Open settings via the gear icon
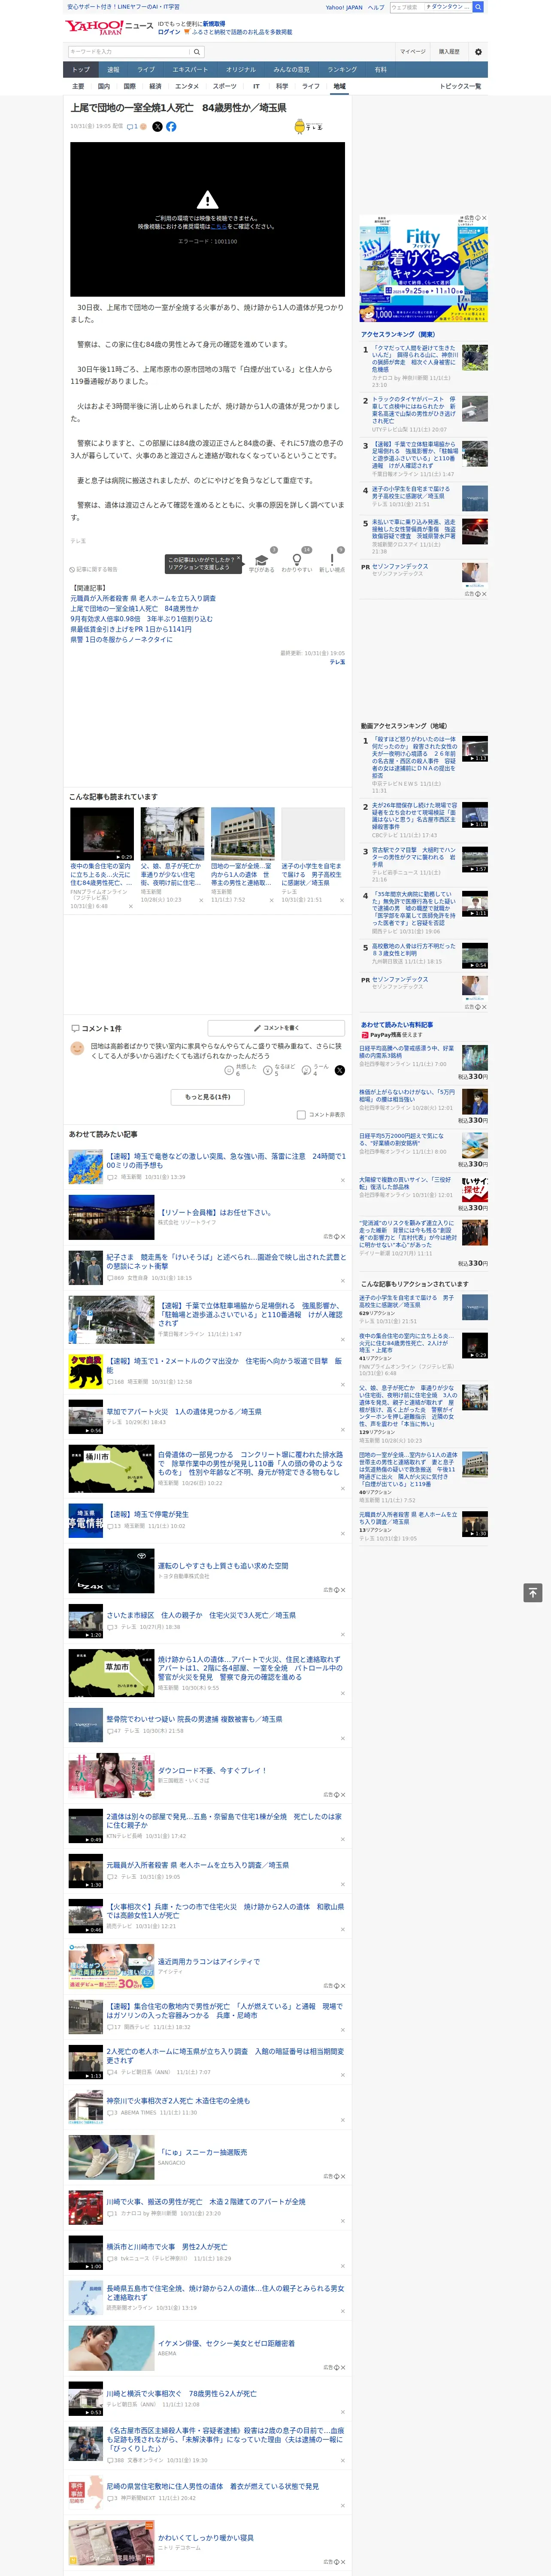The height and width of the screenshot is (2576, 551). click(478, 52)
